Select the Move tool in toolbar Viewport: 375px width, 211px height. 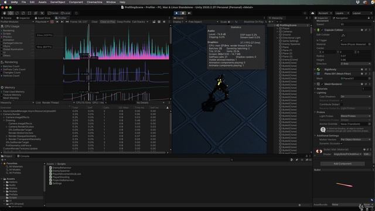[11, 13]
